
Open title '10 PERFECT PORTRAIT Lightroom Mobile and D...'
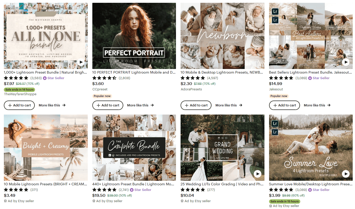pyautogui.click(x=134, y=72)
